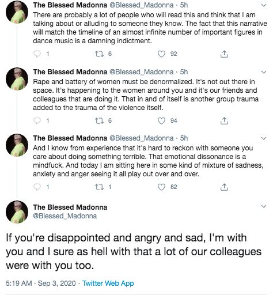Share the 'emotional dissonance' tweet
The height and width of the screenshot is (295, 273).
pos(224,187)
